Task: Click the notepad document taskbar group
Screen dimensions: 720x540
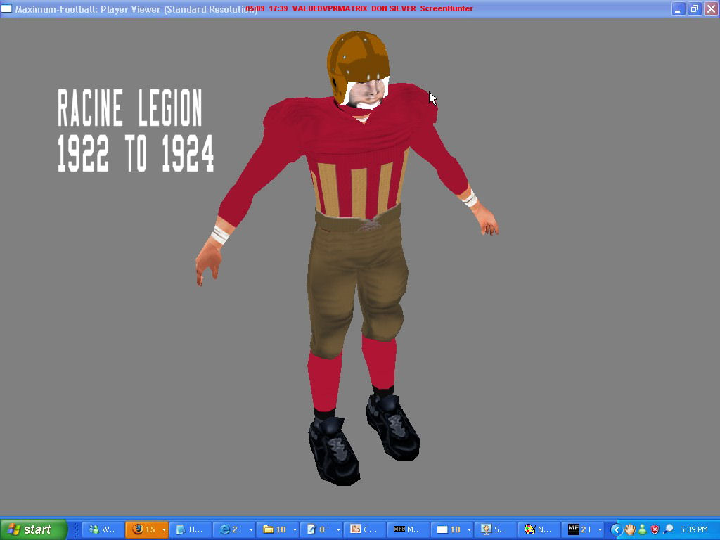Action: [318, 529]
